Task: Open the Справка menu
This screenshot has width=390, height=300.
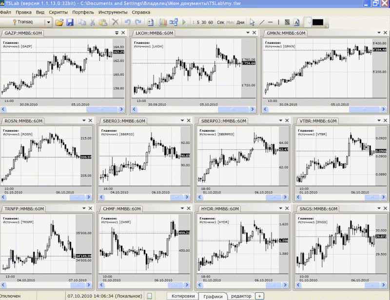Action: [x=141, y=12]
